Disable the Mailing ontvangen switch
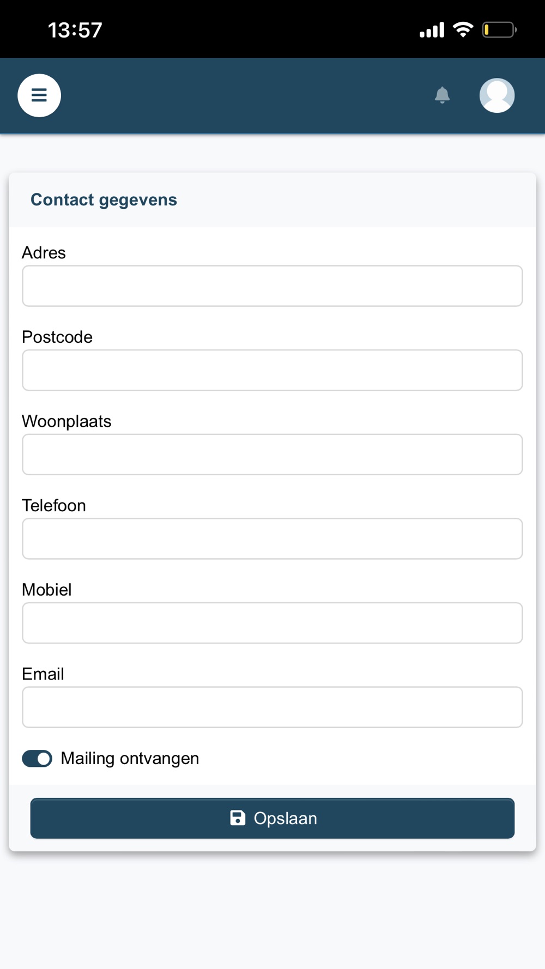Image resolution: width=545 pixels, height=969 pixels. (37, 759)
